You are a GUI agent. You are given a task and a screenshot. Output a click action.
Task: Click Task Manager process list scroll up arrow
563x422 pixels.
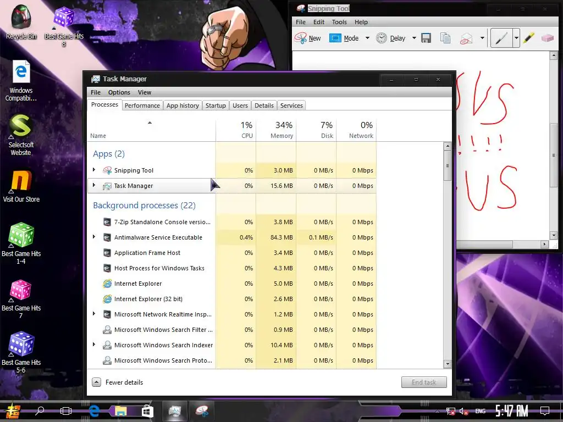[x=448, y=146]
